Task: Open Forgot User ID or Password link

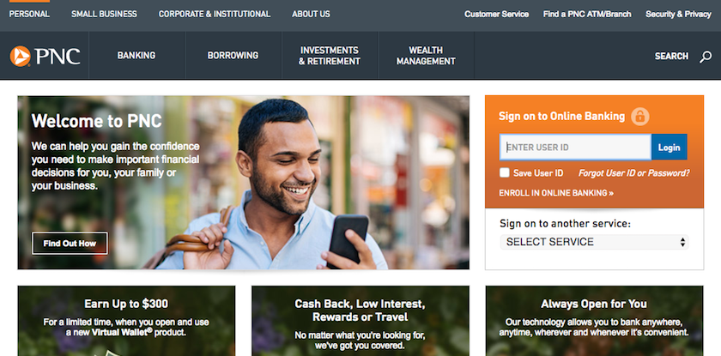Action: click(634, 173)
